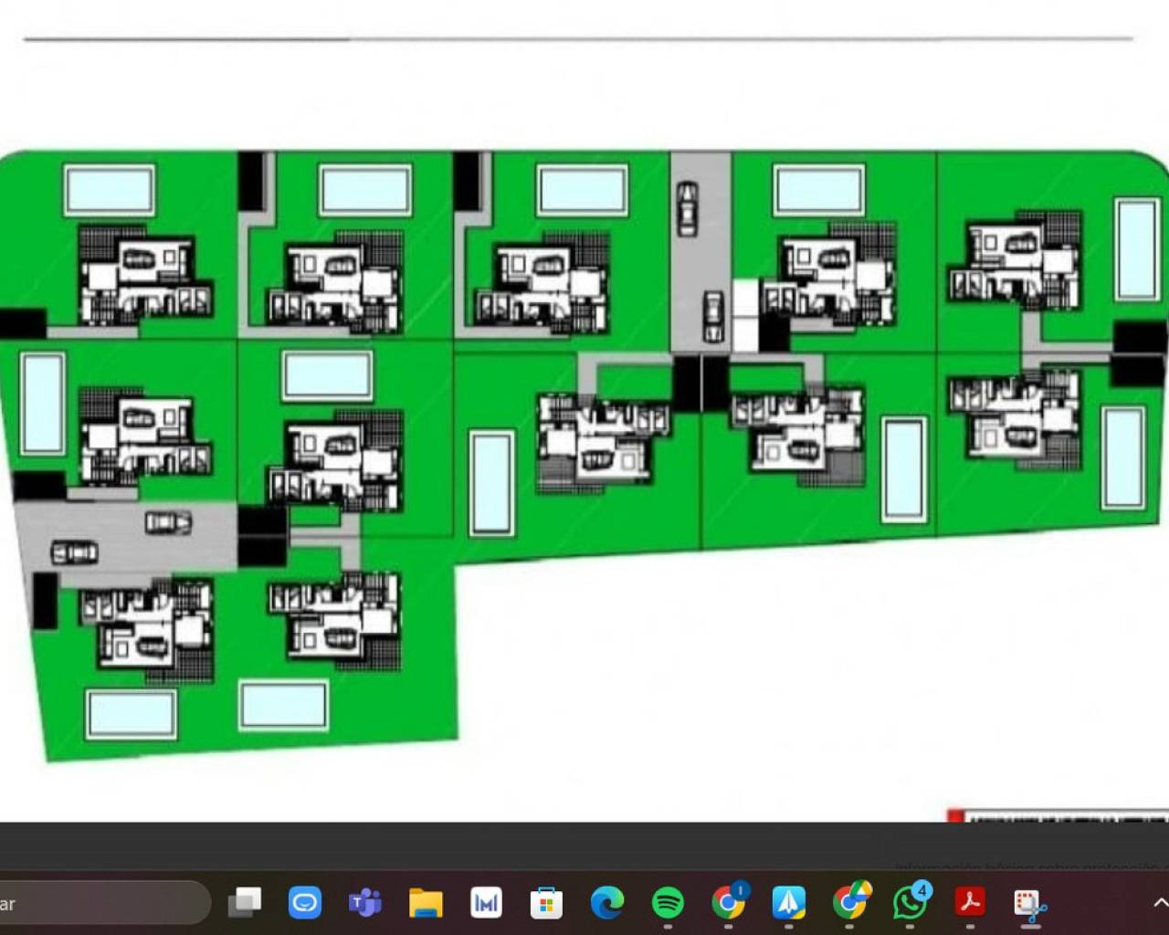Open WhatsApp with 4 unread messages
1169x935 pixels.
[910, 903]
